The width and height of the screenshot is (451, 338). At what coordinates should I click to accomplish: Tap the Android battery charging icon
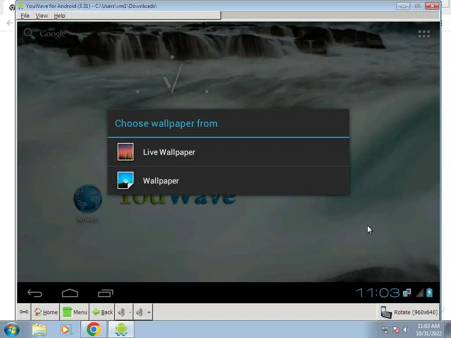(429, 293)
